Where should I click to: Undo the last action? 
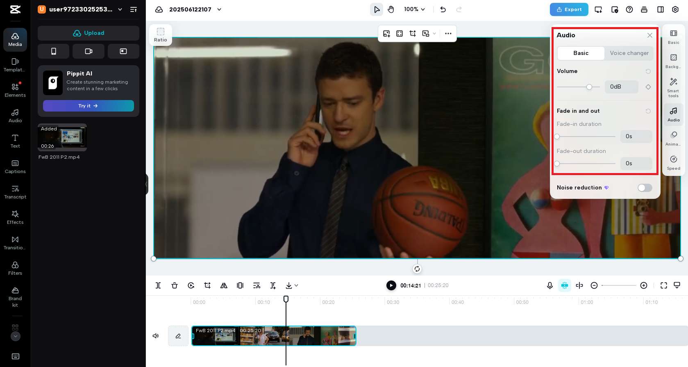pos(443,9)
